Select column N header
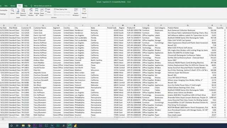This screenshot has height=128, width=227. coord(134,25)
